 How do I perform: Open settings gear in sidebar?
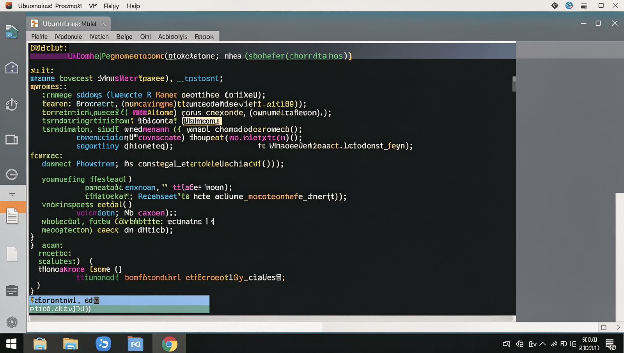pyautogui.click(x=12, y=322)
